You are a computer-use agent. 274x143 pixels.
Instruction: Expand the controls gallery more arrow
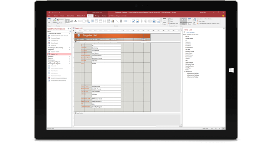[x=161, y=23]
